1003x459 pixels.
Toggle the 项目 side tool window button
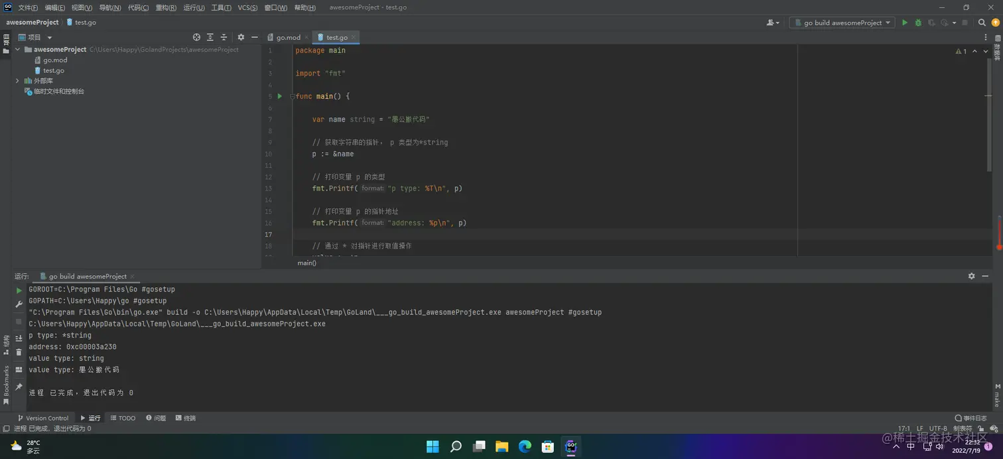(6, 44)
